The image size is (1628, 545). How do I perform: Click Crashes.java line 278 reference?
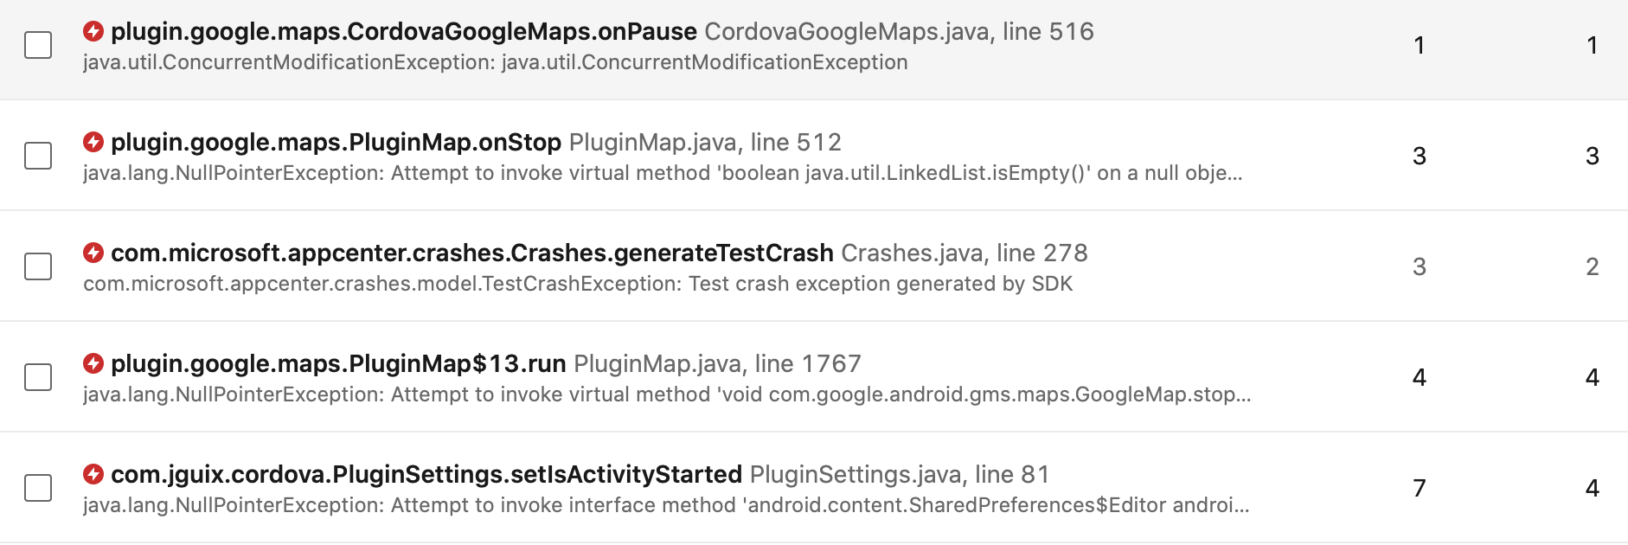tap(965, 253)
